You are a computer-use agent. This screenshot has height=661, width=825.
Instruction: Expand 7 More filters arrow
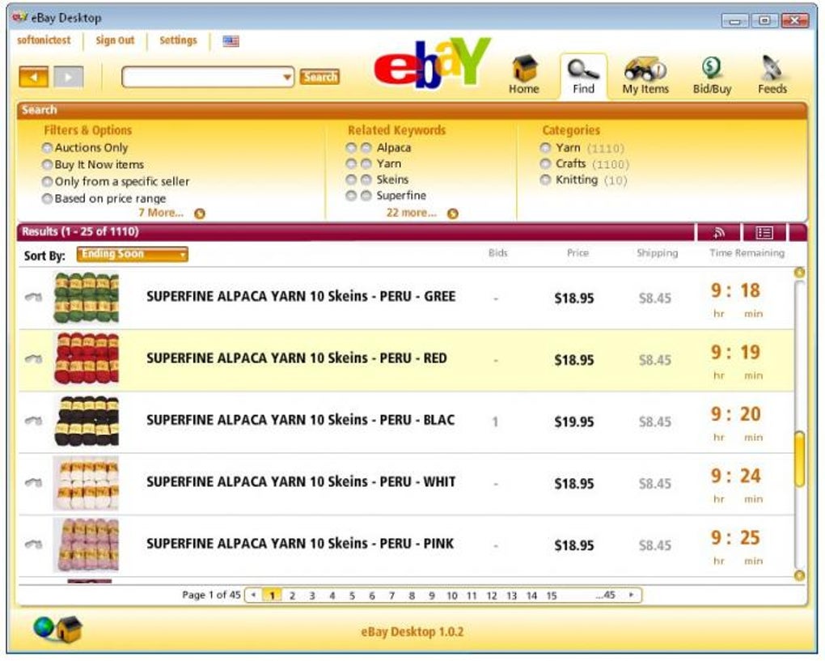[x=200, y=214]
